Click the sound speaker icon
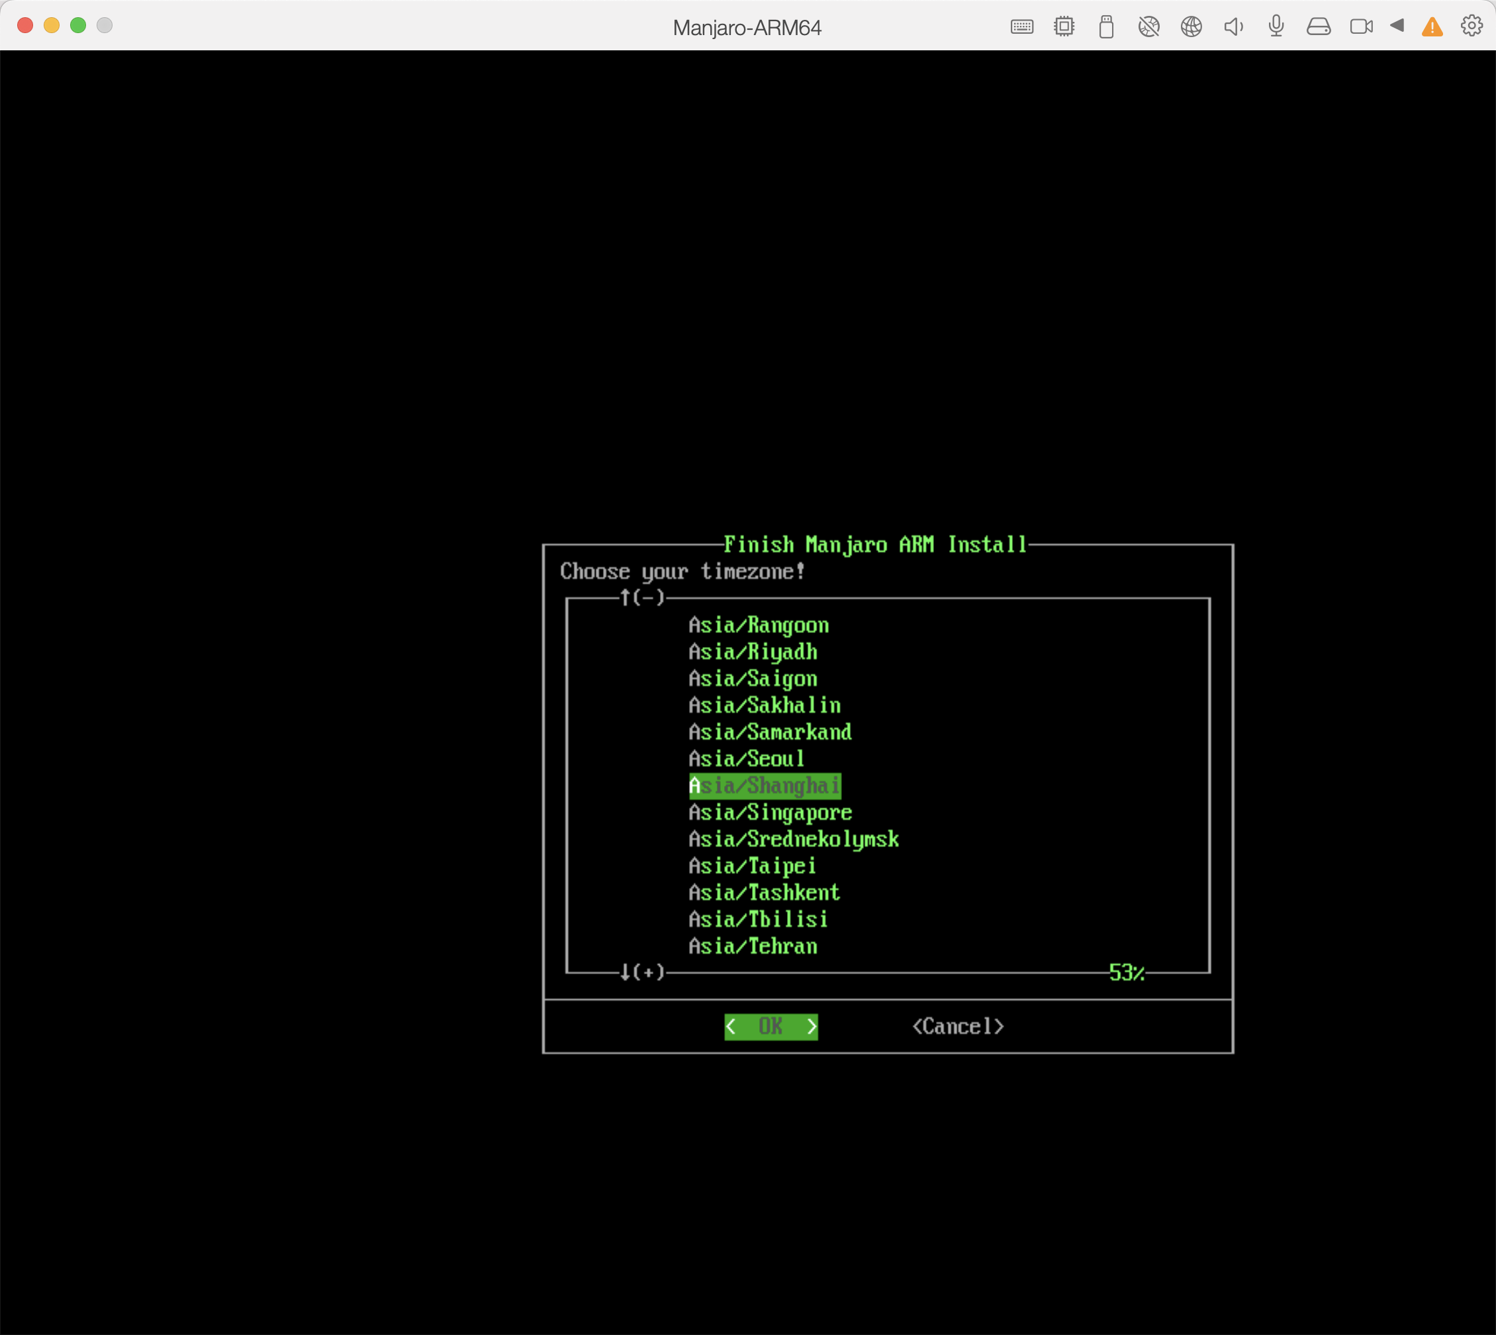This screenshot has height=1335, width=1496. pyautogui.click(x=1233, y=27)
